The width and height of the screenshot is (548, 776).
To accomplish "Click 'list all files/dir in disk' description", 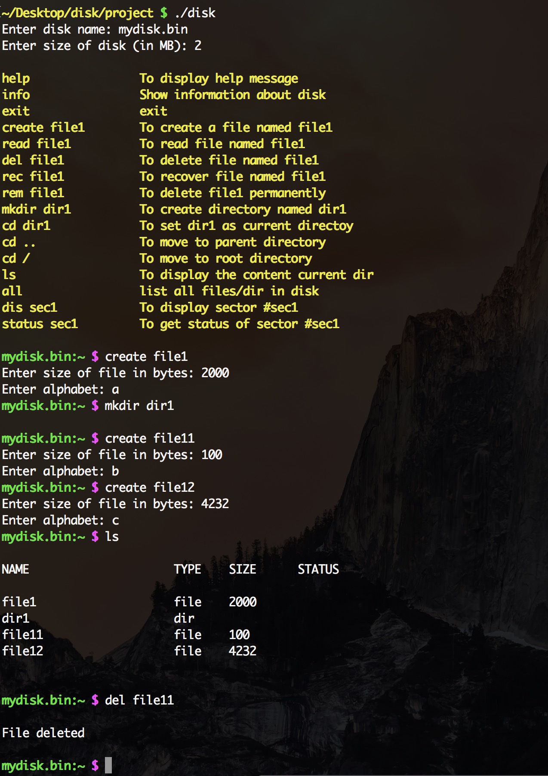I will pos(229,291).
